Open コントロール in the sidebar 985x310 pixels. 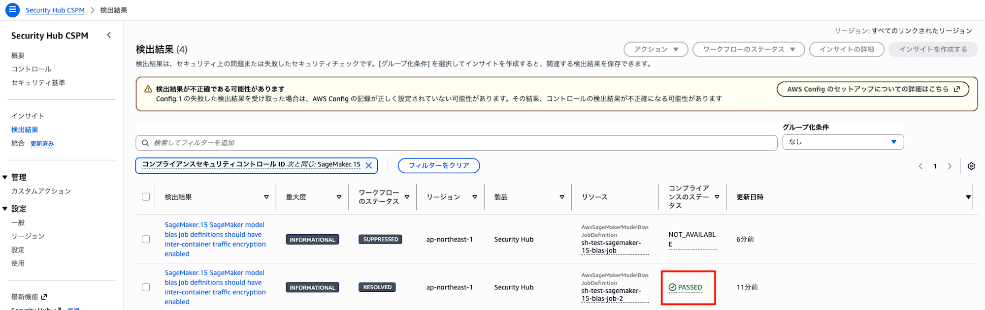pyautogui.click(x=32, y=69)
